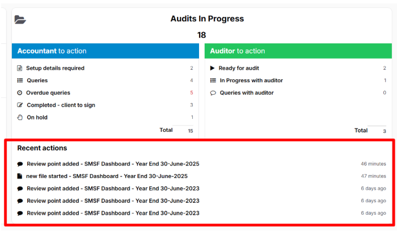419x236 pixels.
Task: Open the new file started 30-June-2025 action
Action: point(107,176)
